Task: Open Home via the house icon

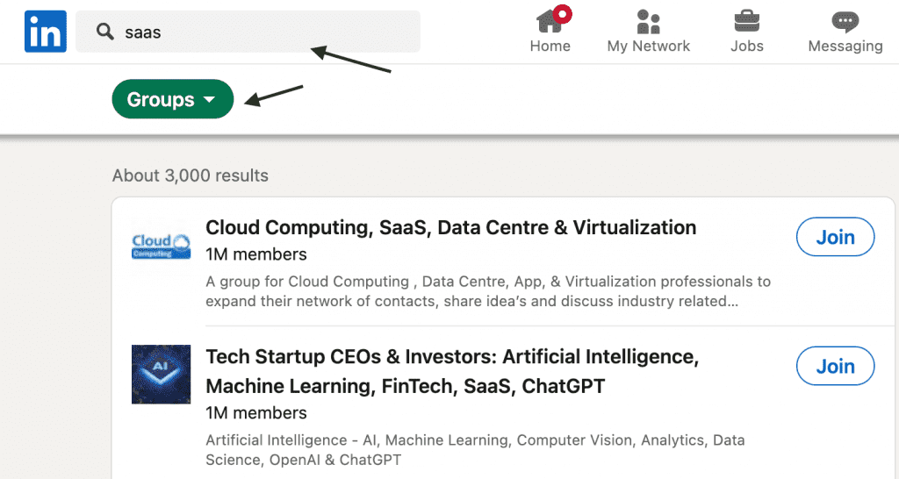Action: pyautogui.click(x=549, y=20)
